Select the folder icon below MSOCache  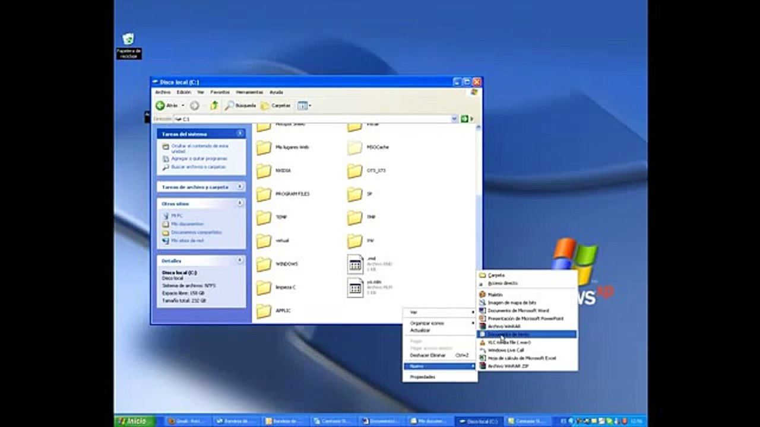click(354, 171)
